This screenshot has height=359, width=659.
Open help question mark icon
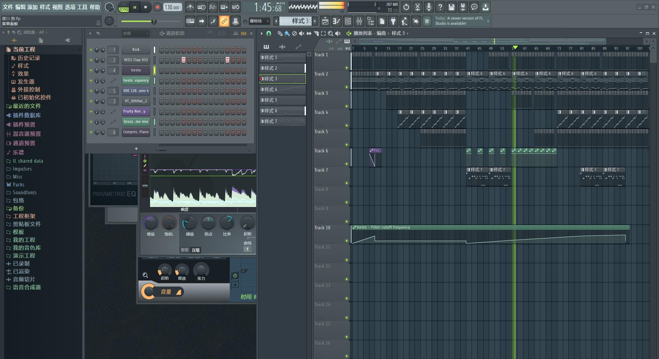point(440,7)
